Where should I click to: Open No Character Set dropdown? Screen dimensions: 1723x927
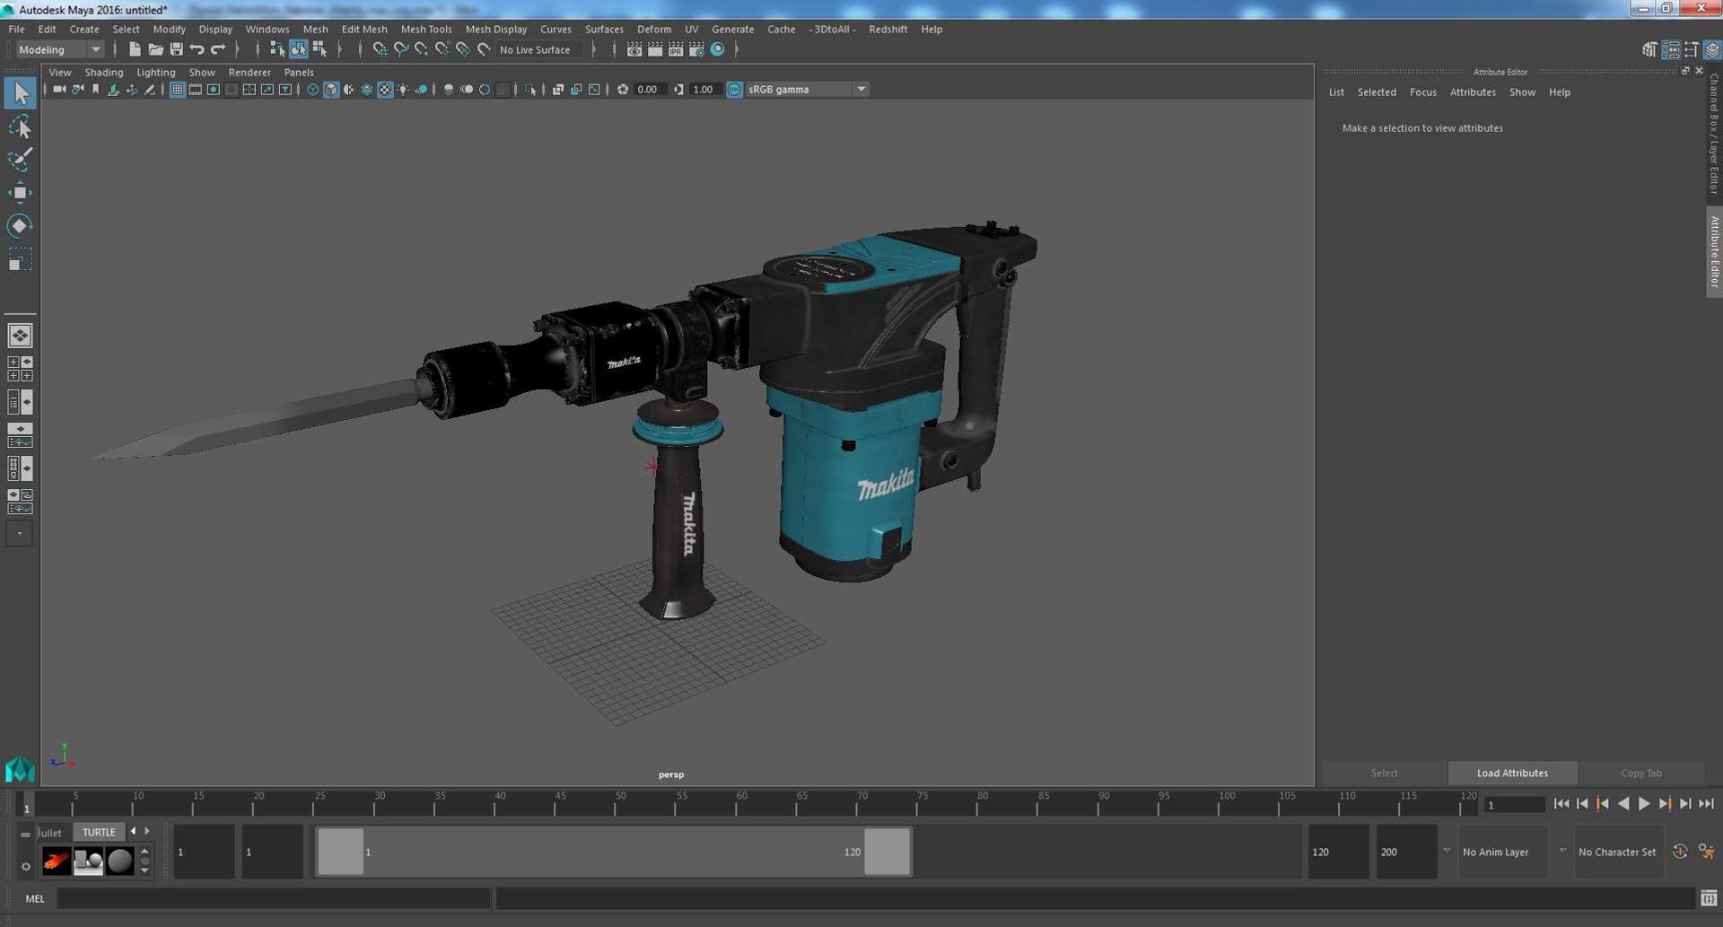pyautogui.click(x=1617, y=852)
